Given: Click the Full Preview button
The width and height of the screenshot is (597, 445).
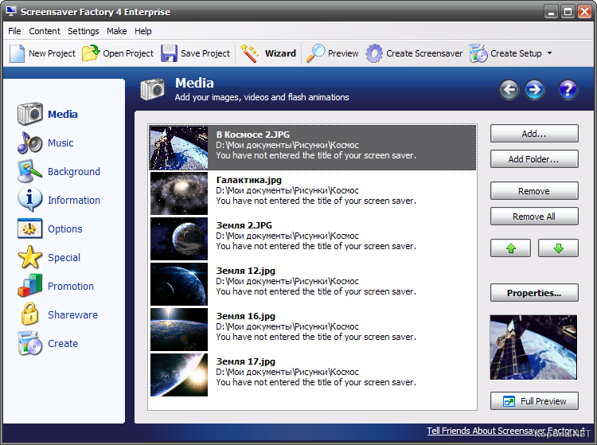Looking at the screenshot, I should [x=534, y=401].
